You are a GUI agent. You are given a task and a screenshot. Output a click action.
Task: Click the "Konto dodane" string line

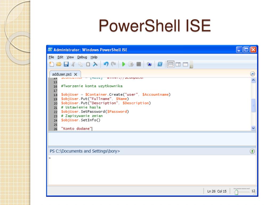point(77,129)
